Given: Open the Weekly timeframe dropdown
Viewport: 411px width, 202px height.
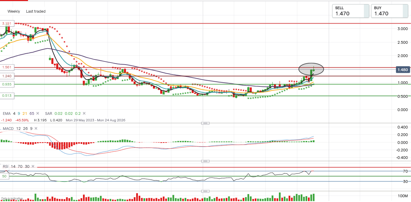Looking at the screenshot, I should (14, 11).
